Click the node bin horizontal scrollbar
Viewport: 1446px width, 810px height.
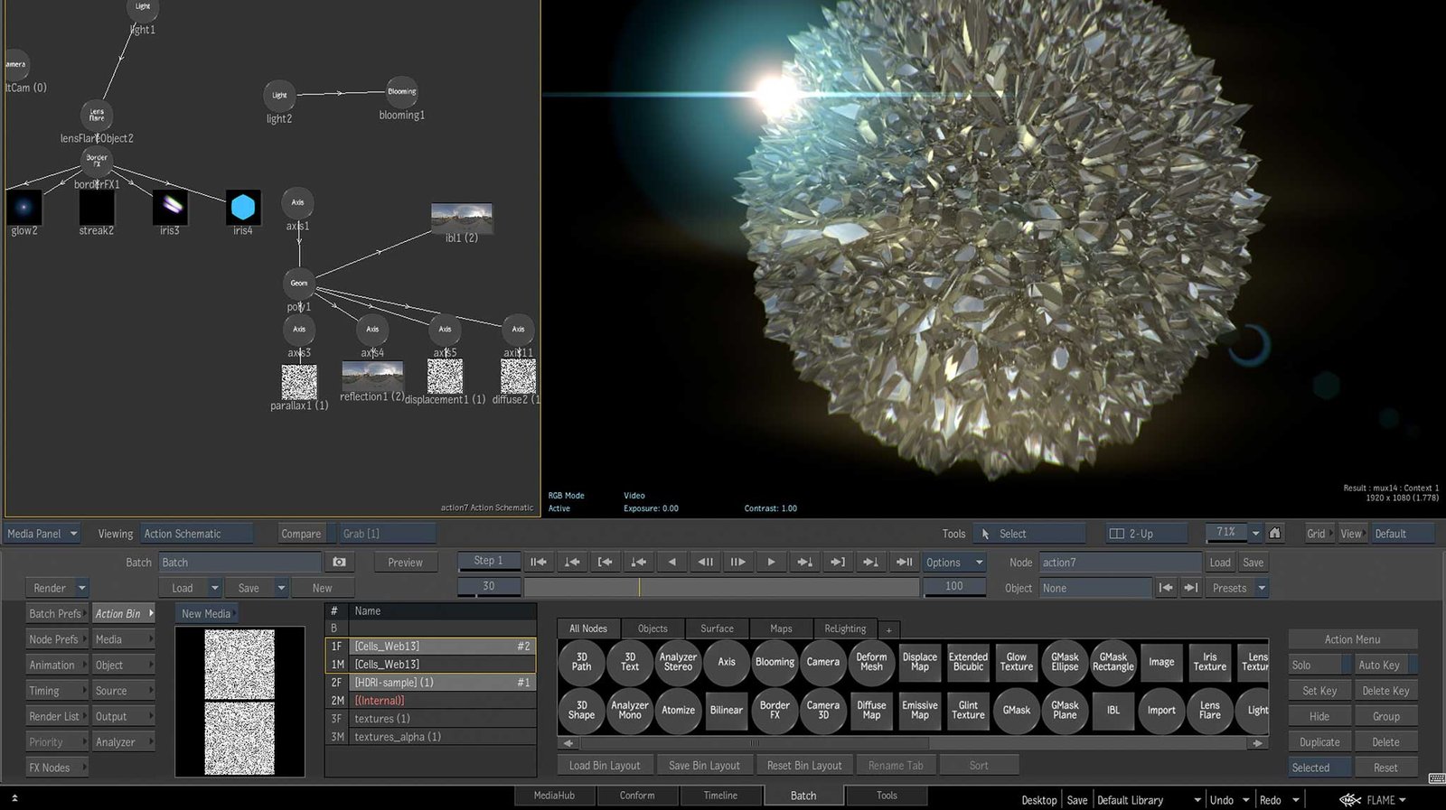[x=752, y=743]
